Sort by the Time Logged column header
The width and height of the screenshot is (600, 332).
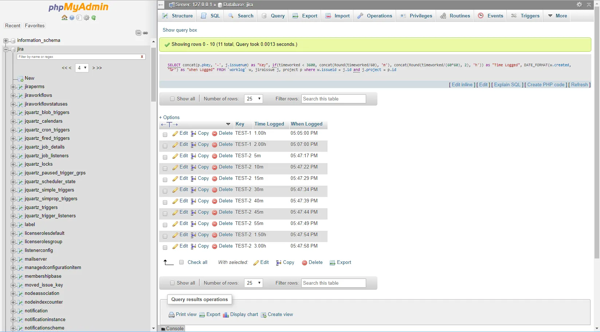pos(269,124)
